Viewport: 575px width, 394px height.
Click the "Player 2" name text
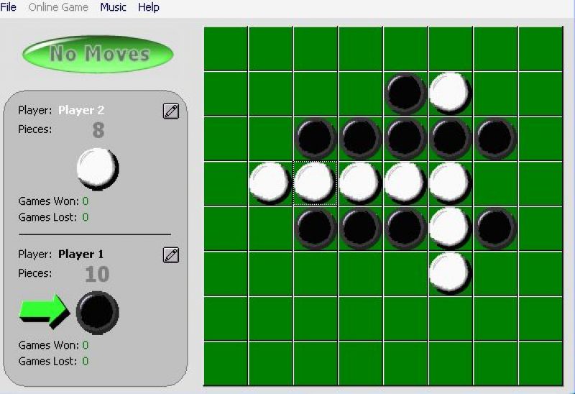point(81,110)
